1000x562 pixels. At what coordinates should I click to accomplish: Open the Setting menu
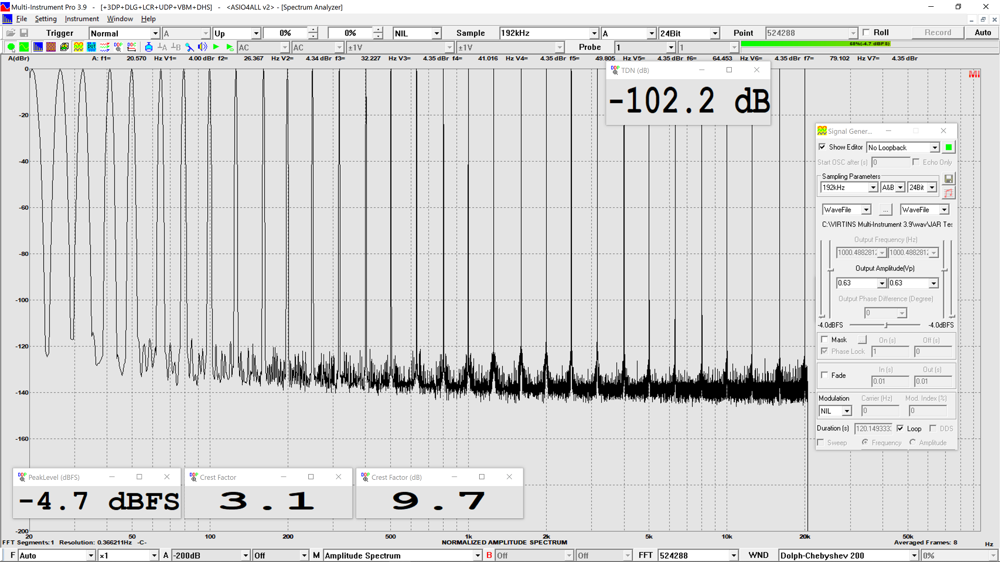coord(46,19)
